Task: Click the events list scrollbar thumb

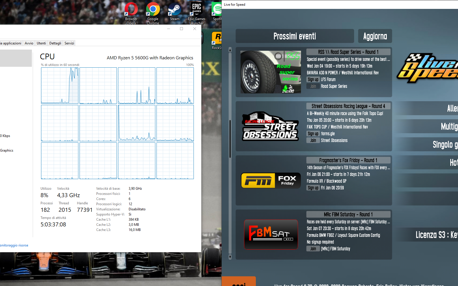Action: 230,139
